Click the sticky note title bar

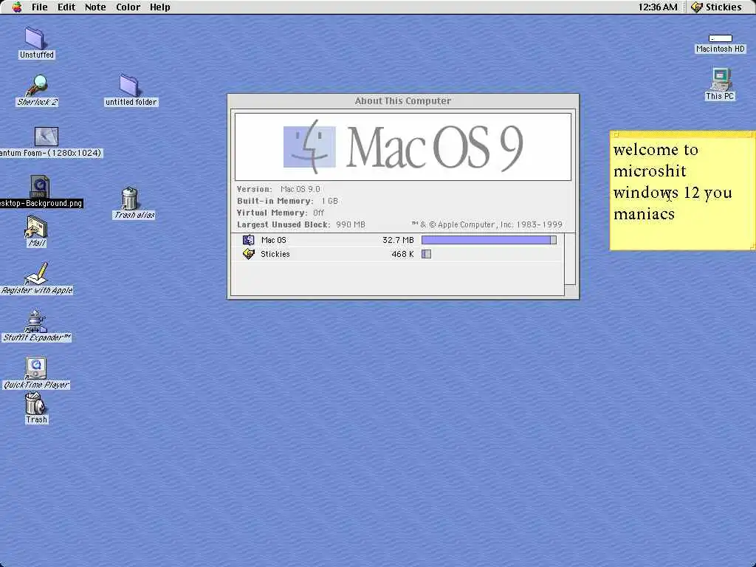point(682,134)
